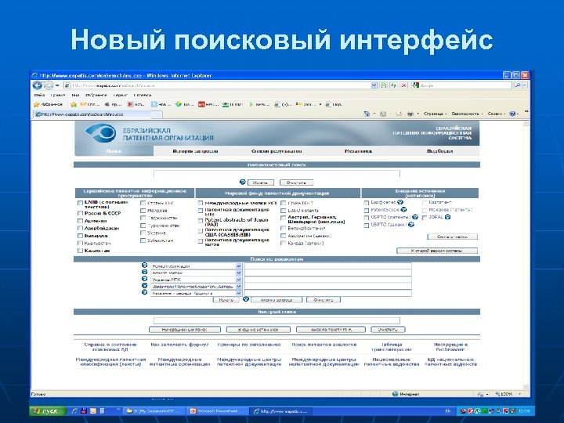Click the Анализ запроса button
Screen dimensions: 564x423
pos(276,299)
